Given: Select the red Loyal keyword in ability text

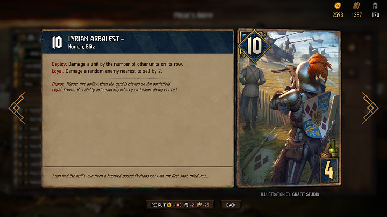Looking at the screenshot, I should tap(58, 71).
